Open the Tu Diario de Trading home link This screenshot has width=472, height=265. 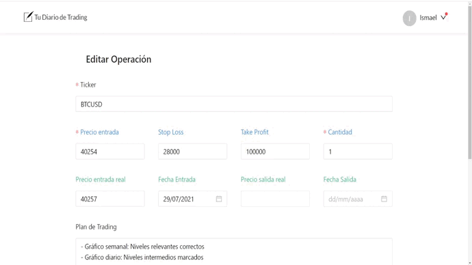[55, 17]
